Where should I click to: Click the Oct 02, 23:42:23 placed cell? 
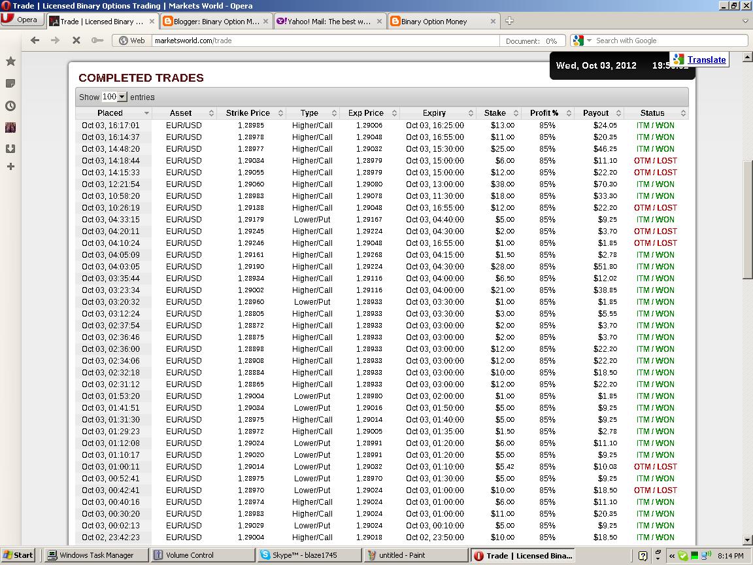(110, 537)
